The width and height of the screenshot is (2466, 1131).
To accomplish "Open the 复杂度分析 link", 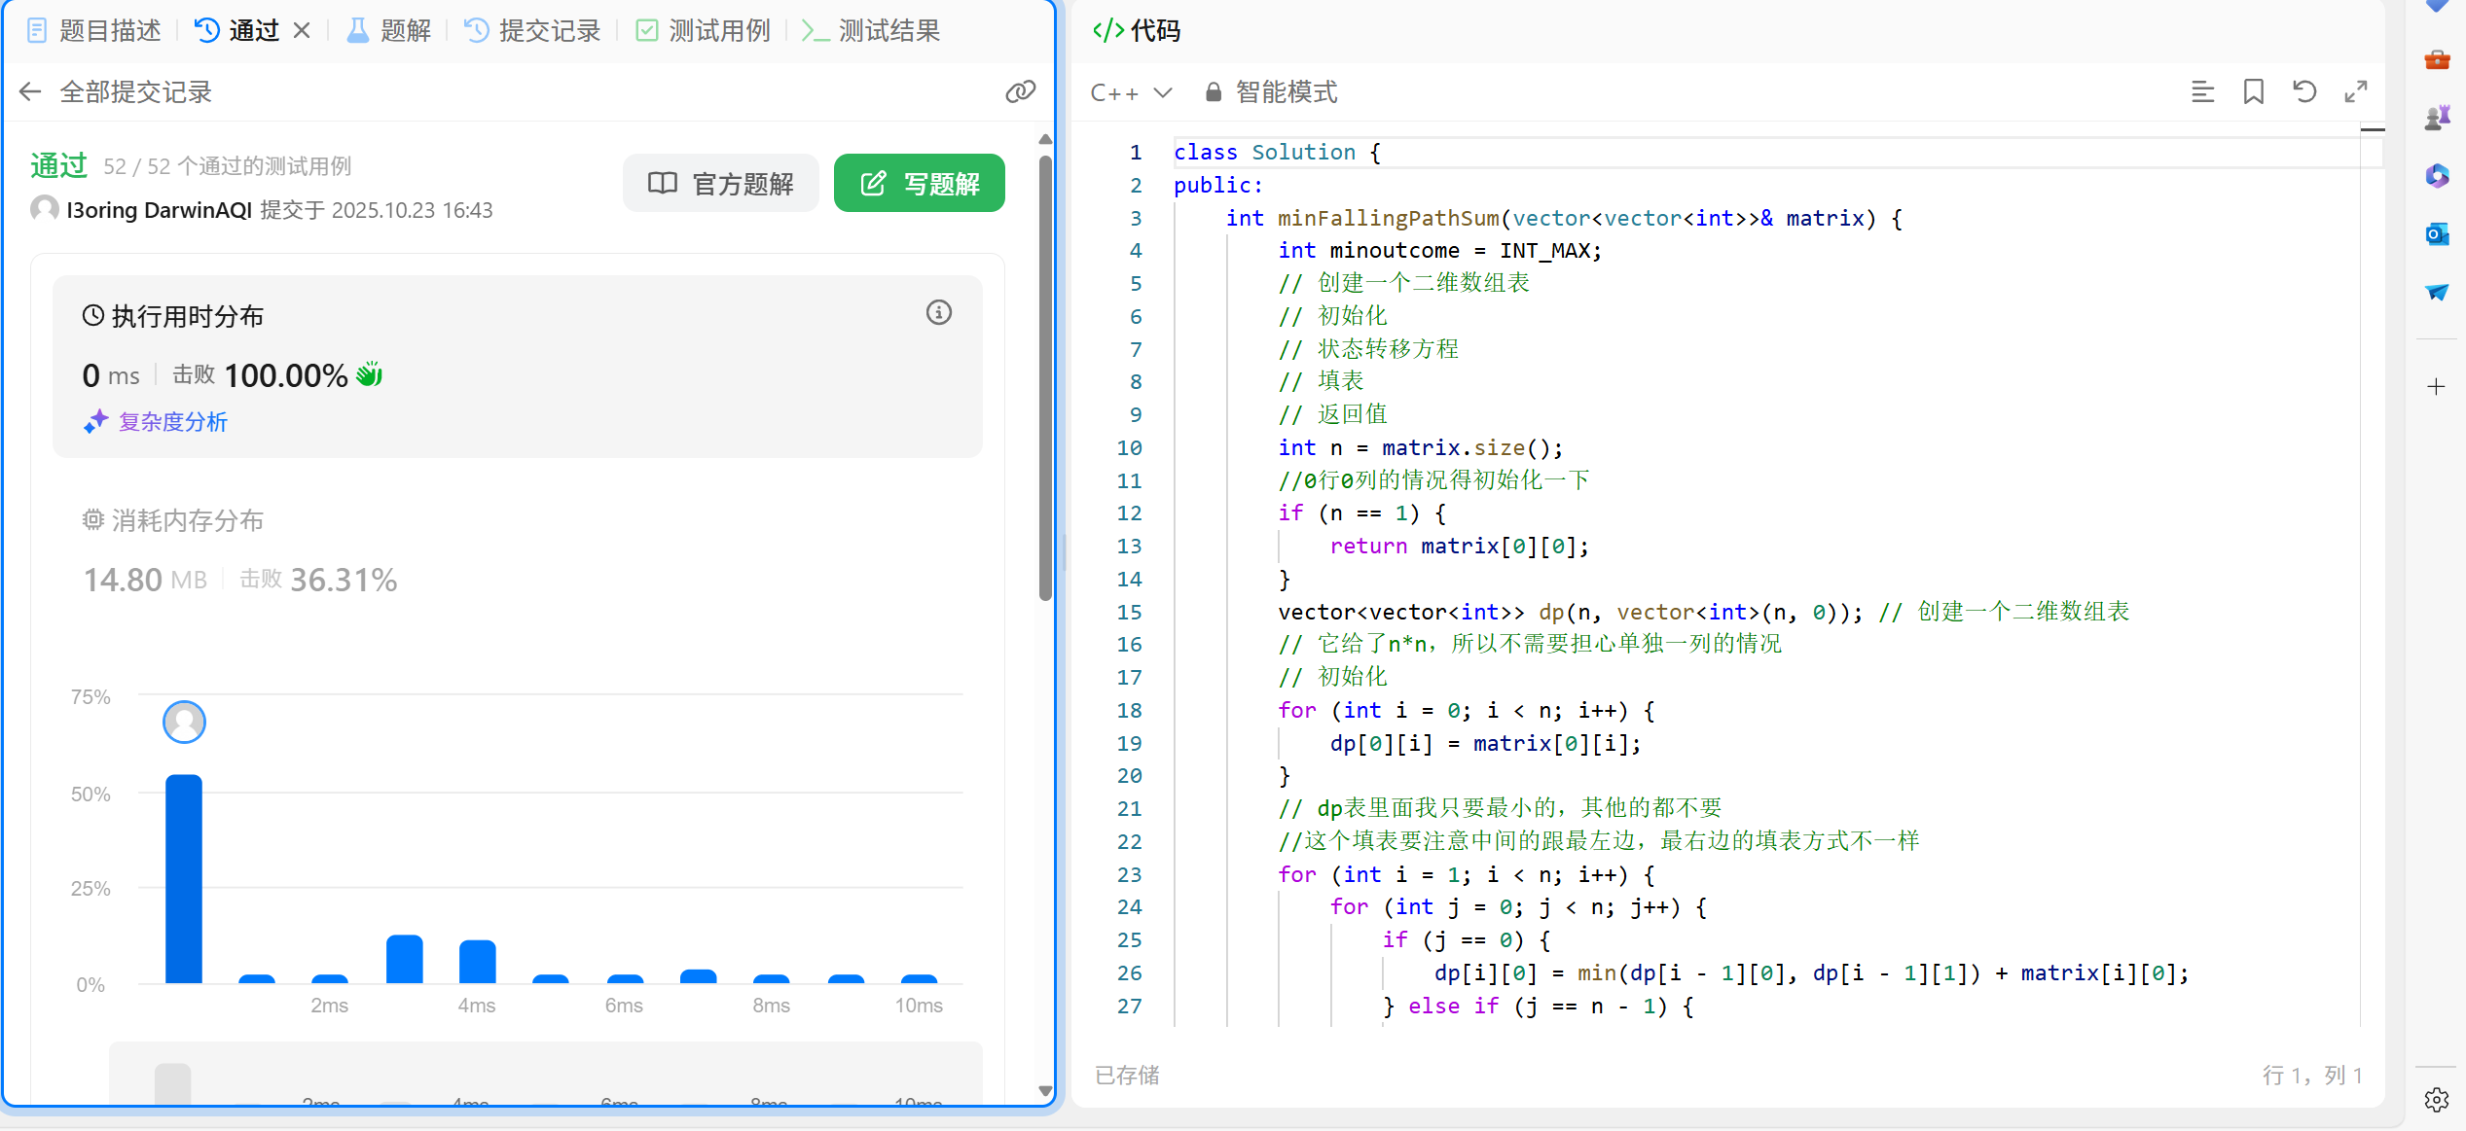I will (172, 421).
